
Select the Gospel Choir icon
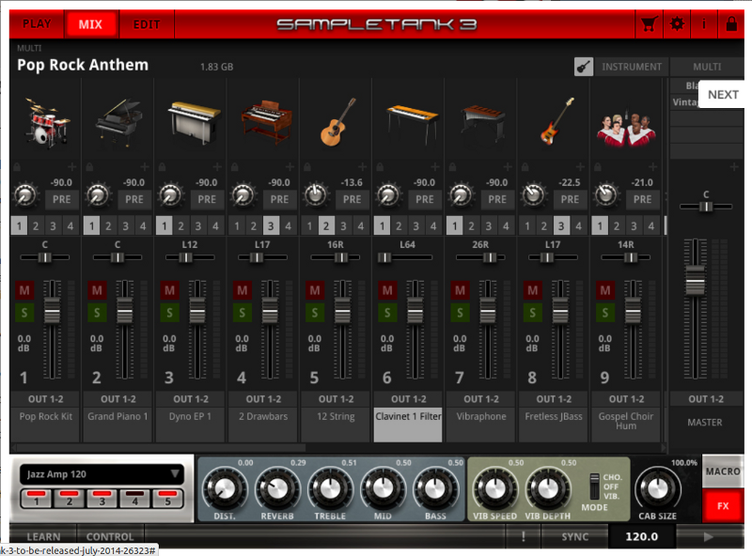pos(626,128)
